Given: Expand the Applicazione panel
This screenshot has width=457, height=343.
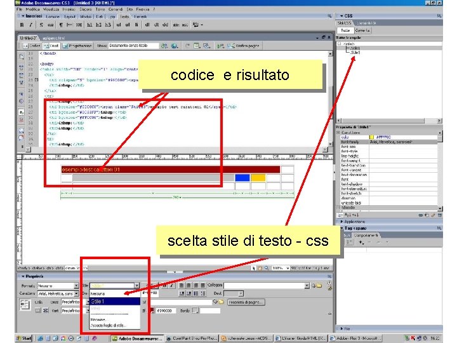Looking at the screenshot, I should 341,222.
